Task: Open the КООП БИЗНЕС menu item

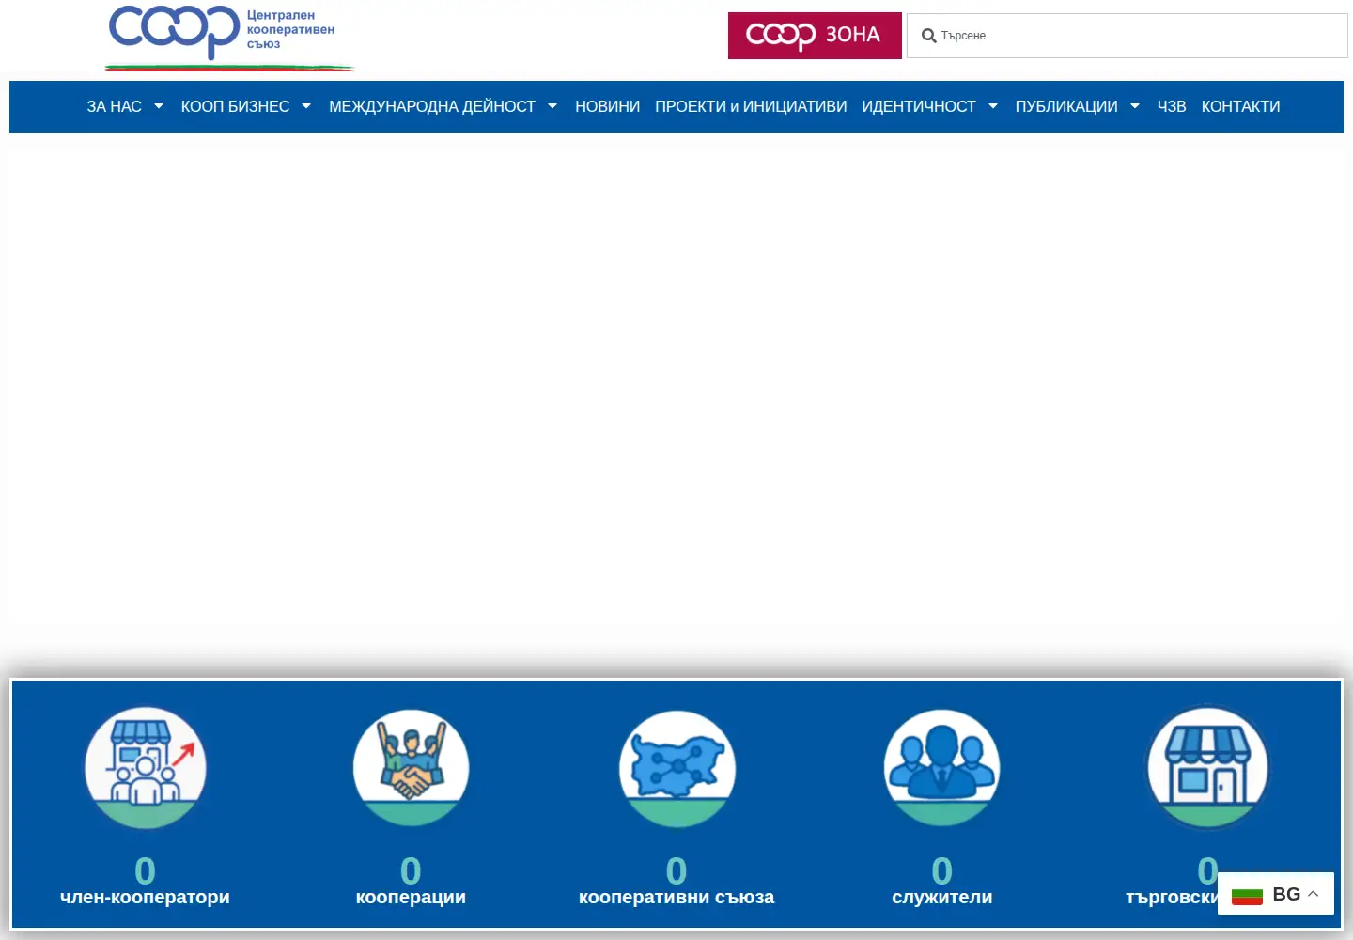Action: (235, 106)
